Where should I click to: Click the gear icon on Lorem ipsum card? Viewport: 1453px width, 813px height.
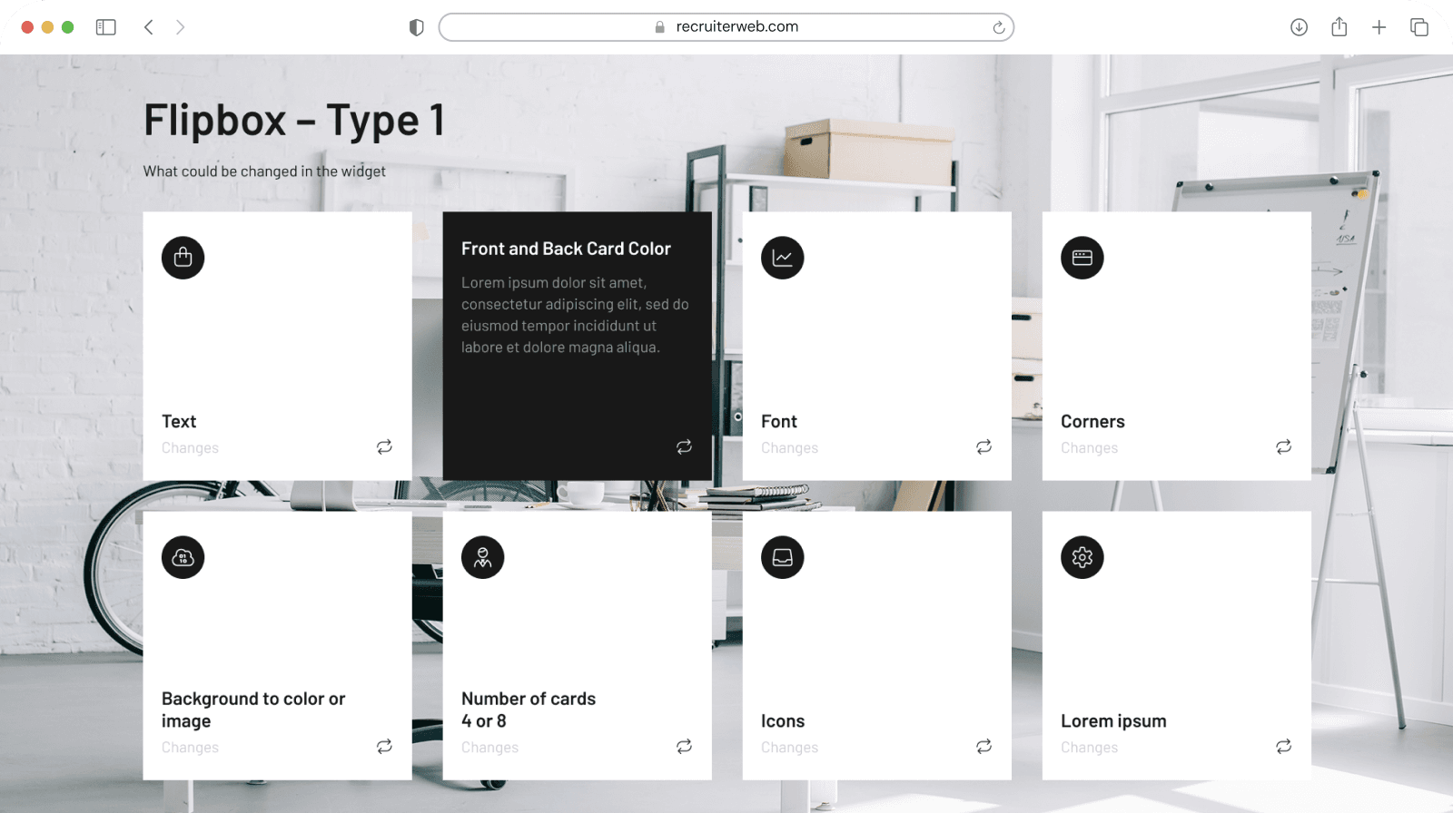pos(1082,557)
